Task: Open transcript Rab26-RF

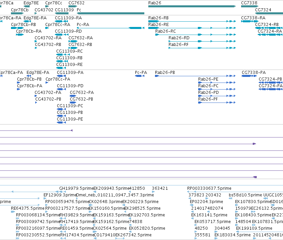Action: point(178,45)
